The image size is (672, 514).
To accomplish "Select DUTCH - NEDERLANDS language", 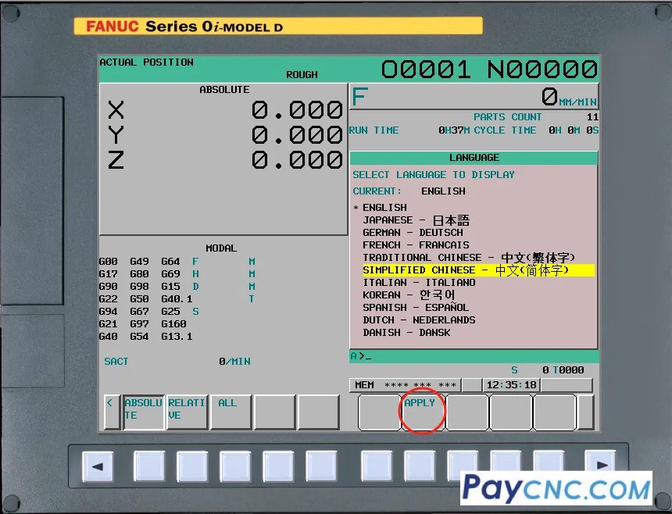I will (419, 320).
